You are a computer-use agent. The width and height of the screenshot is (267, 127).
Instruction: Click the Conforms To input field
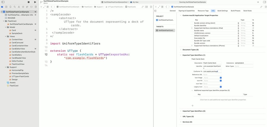pyautogui.click(x=212, y=71)
